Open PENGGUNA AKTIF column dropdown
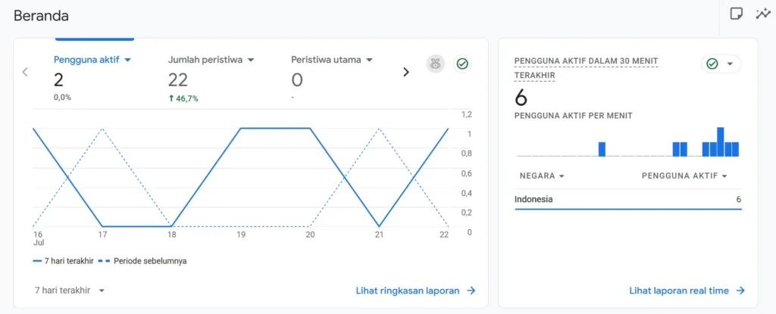 (x=684, y=176)
